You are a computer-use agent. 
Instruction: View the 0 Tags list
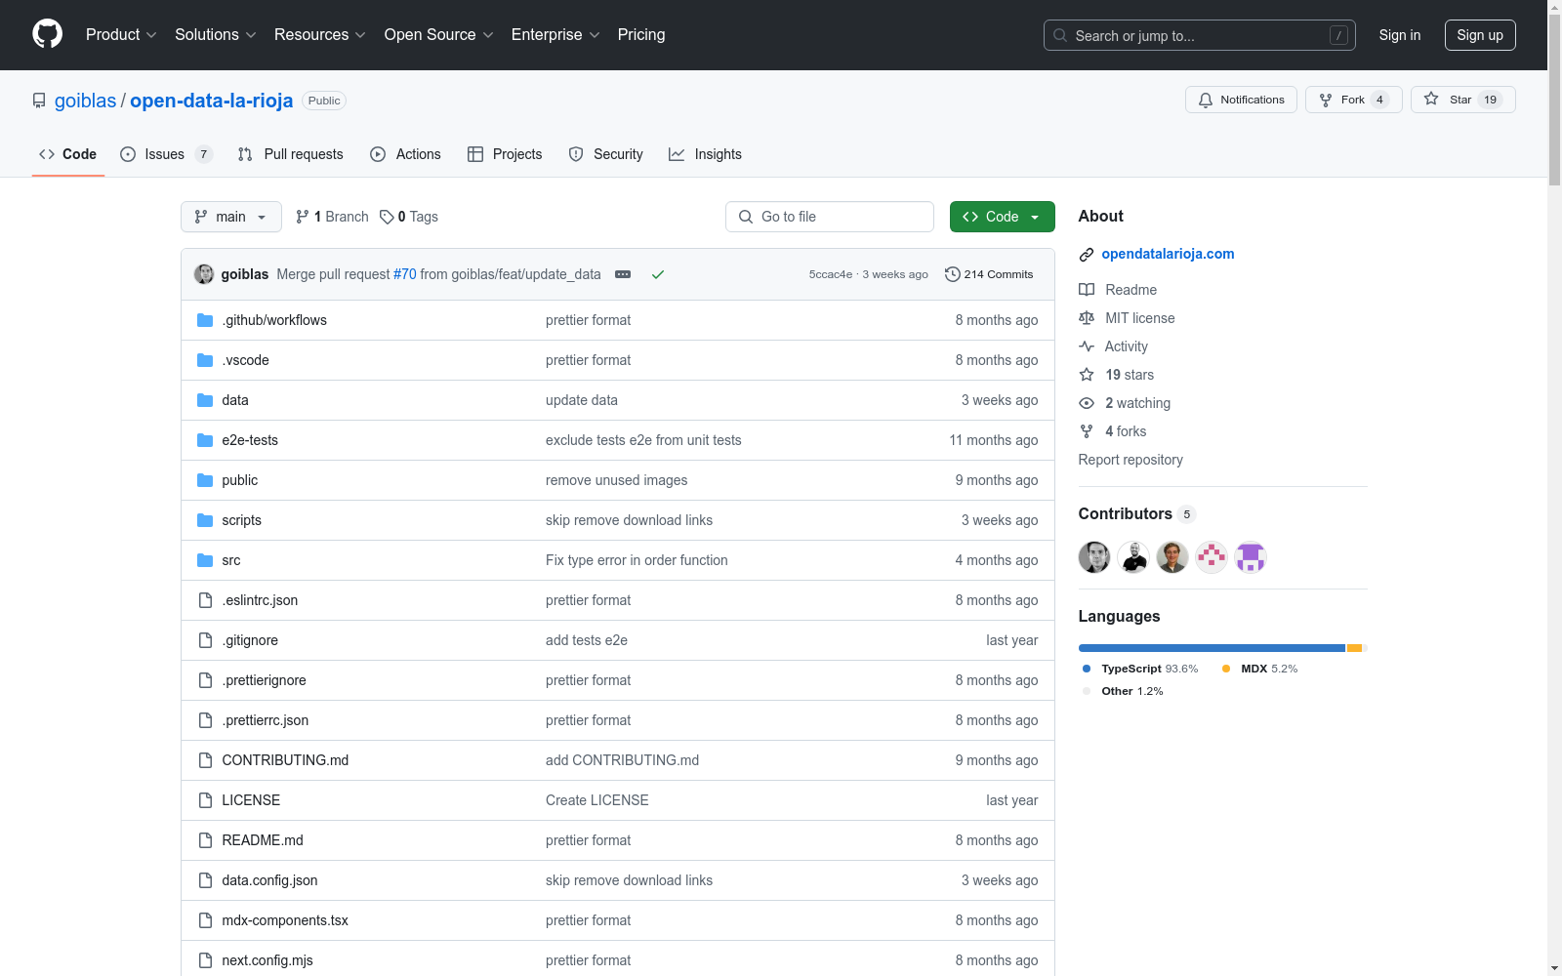[x=409, y=217]
